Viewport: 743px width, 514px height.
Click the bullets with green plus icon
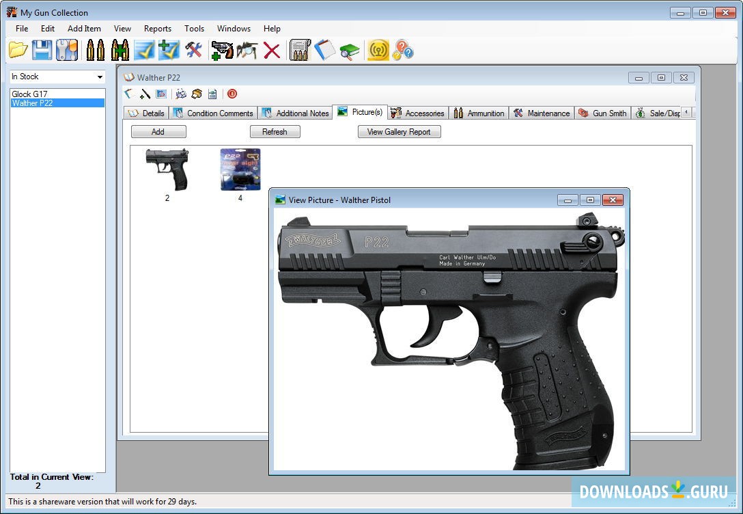point(120,50)
